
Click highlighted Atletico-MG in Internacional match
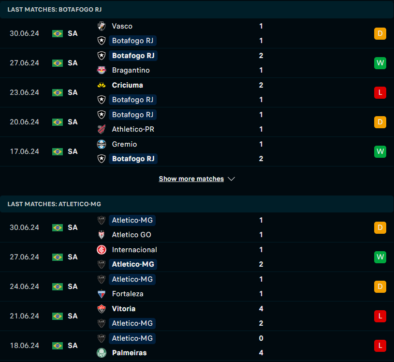(x=133, y=264)
